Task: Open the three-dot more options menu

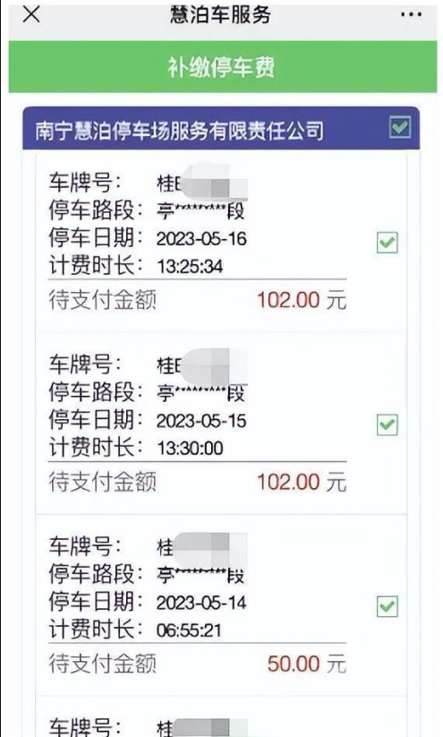Action: (x=411, y=14)
